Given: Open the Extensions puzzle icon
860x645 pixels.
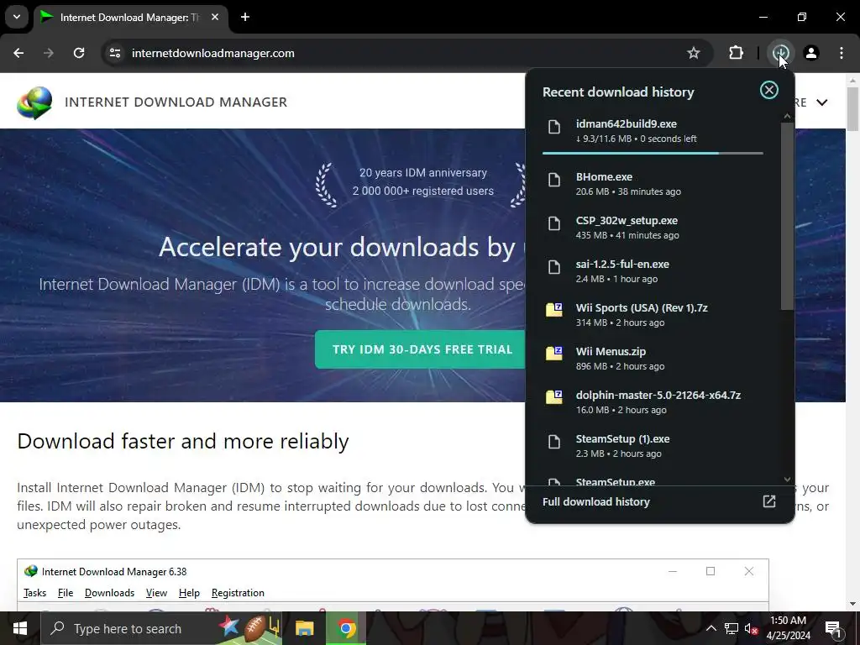Looking at the screenshot, I should tap(736, 53).
